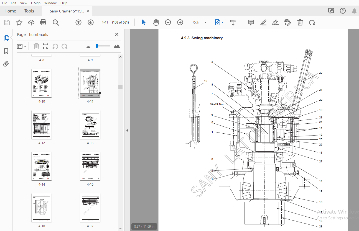This screenshot has height=231, width=359.
Task: Open the share comments chat icon
Action: tap(331, 11)
